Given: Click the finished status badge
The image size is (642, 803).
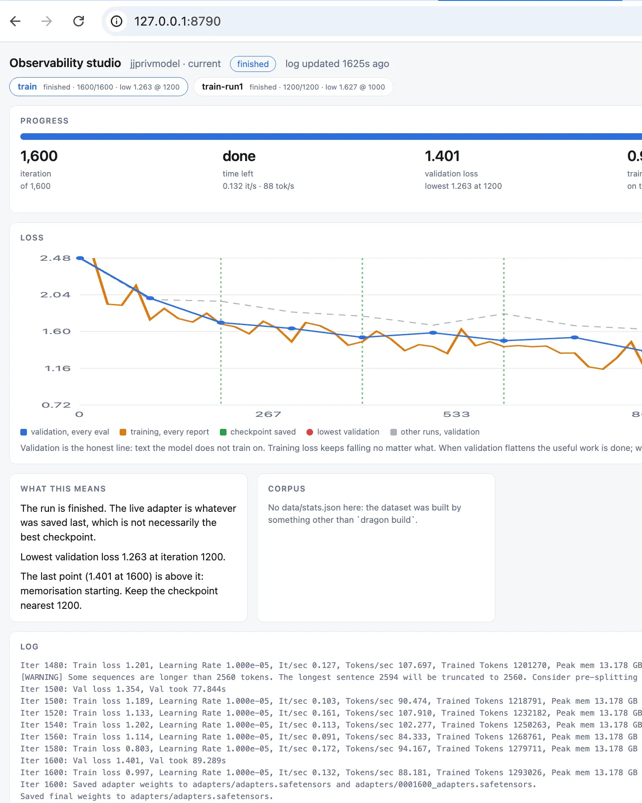Looking at the screenshot, I should pos(253,64).
